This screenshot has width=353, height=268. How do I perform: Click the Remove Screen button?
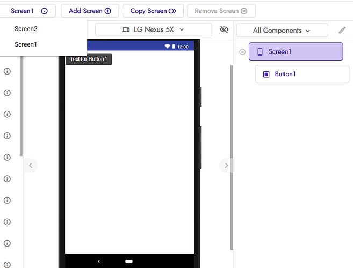pyautogui.click(x=221, y=11)
